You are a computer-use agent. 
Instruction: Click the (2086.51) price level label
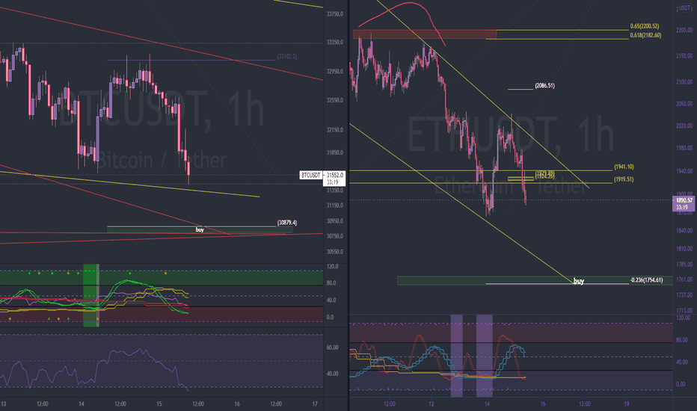544,86
